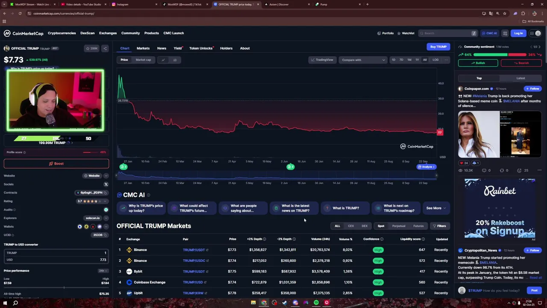Click the TRUMP amount converter field

(x=56, y=253)
